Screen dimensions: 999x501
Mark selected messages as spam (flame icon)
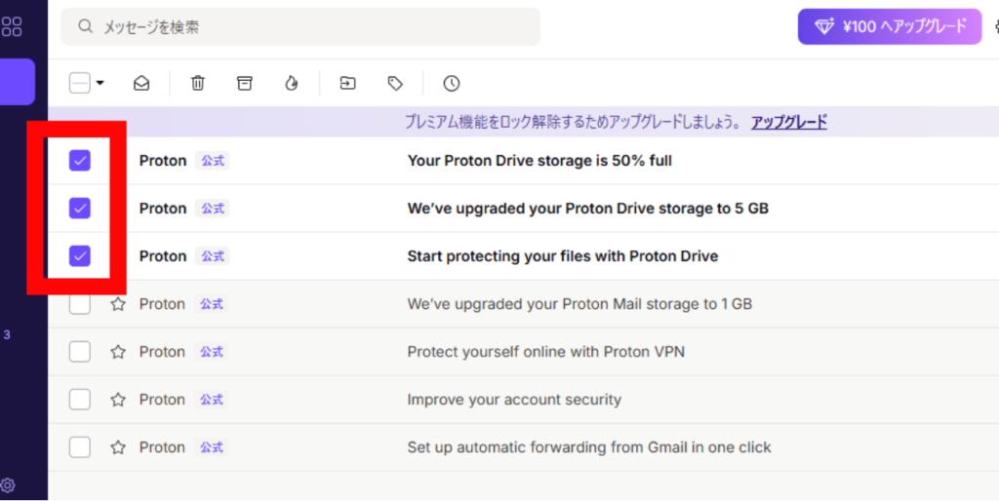tap(291, 84)
